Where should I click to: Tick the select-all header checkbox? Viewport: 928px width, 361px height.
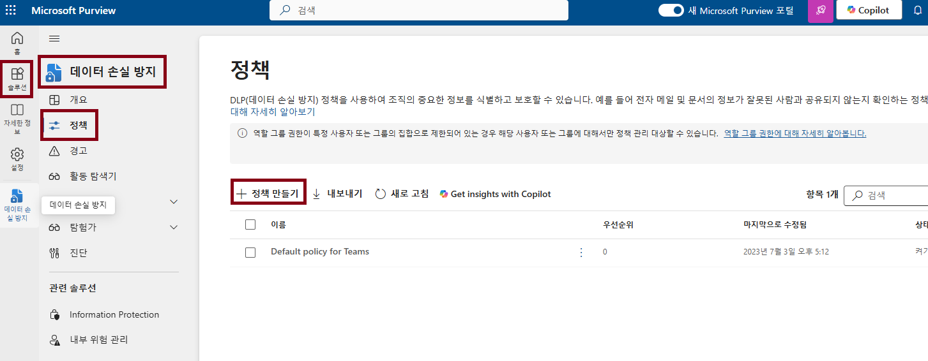(x=250, y=225)
